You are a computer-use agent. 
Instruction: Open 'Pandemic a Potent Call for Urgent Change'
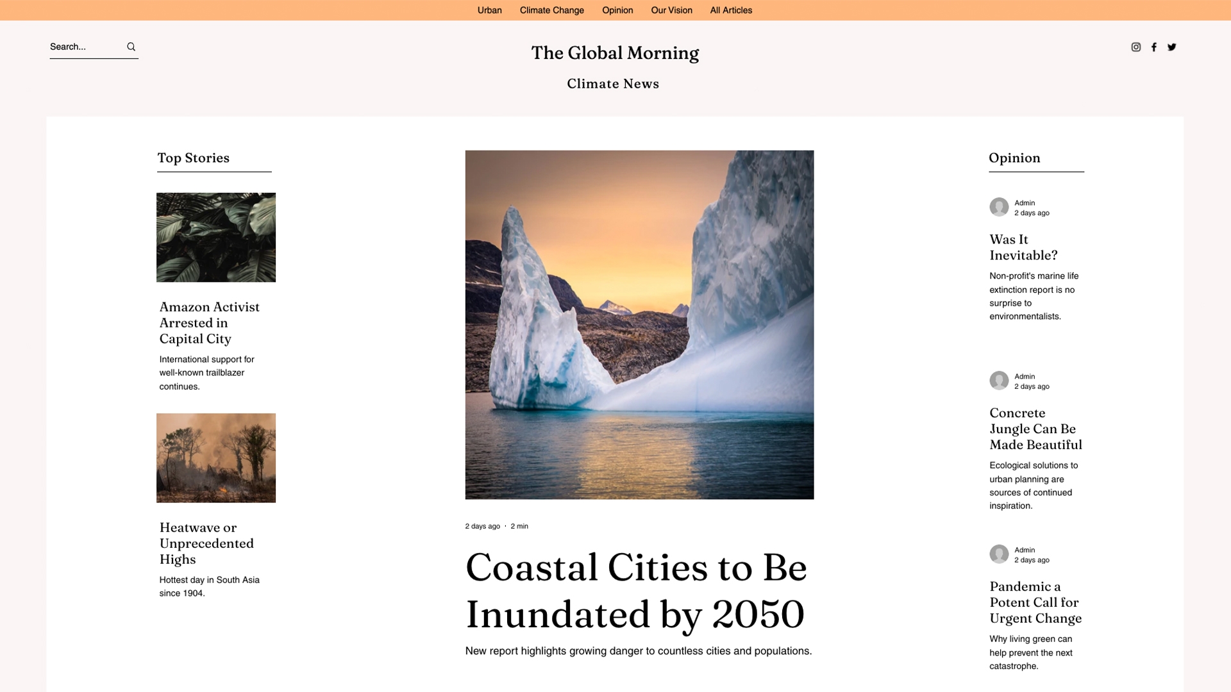coord(1035,602)
